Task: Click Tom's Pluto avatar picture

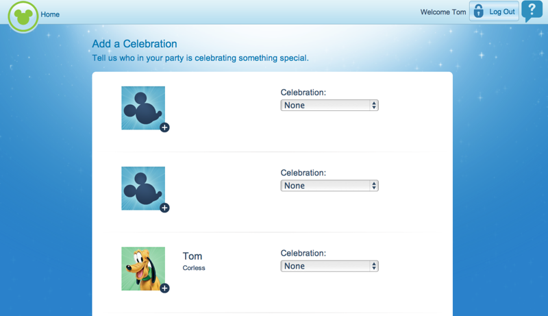Action: tap(142, 268)
